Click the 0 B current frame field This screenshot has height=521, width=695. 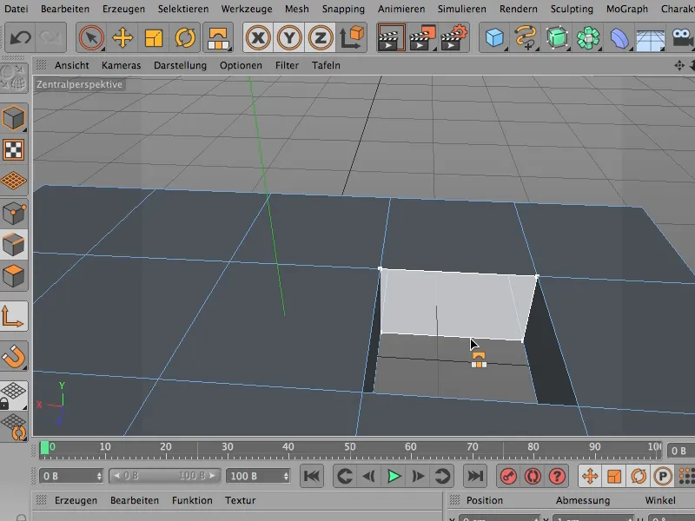coord(71,476)
